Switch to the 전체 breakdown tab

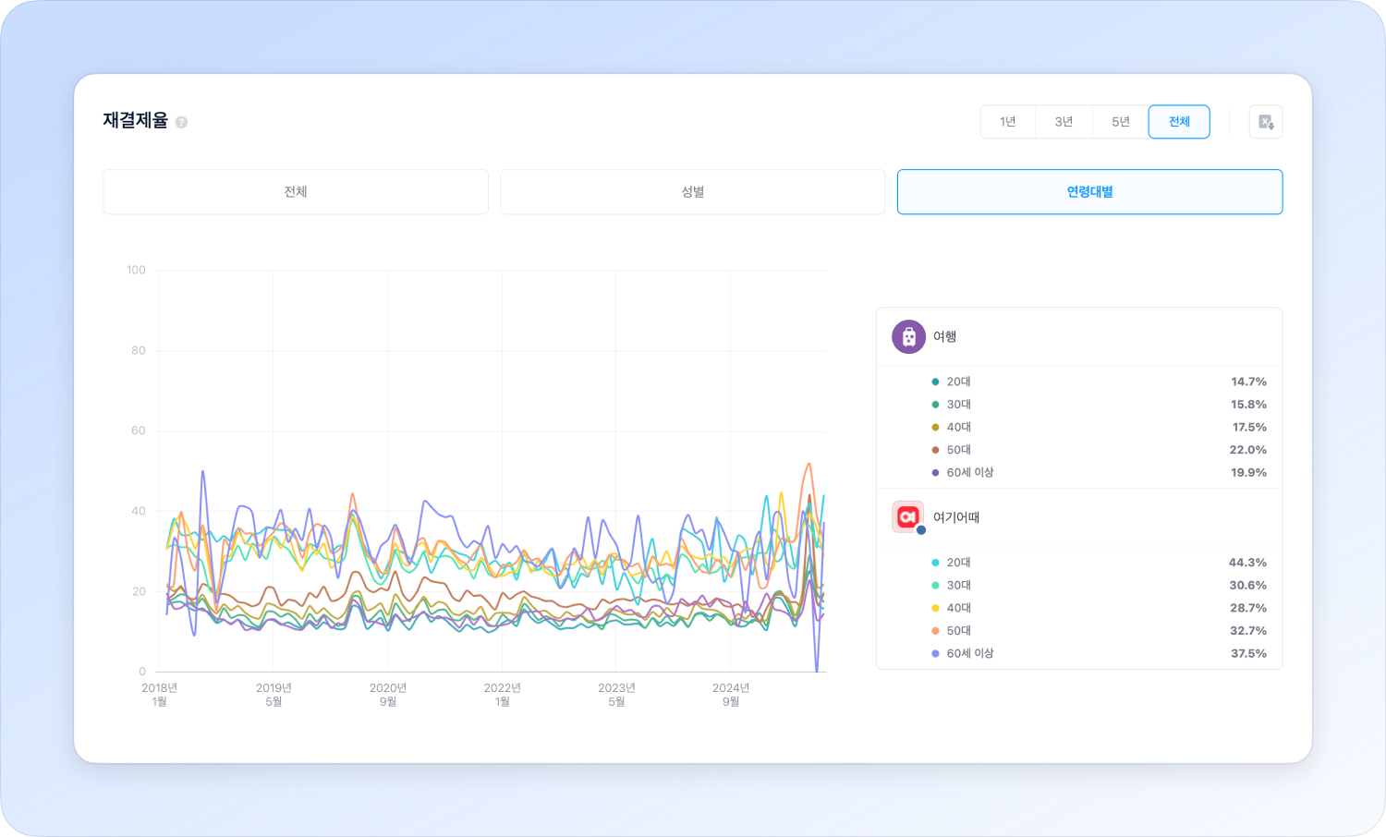tap(296, 192)
